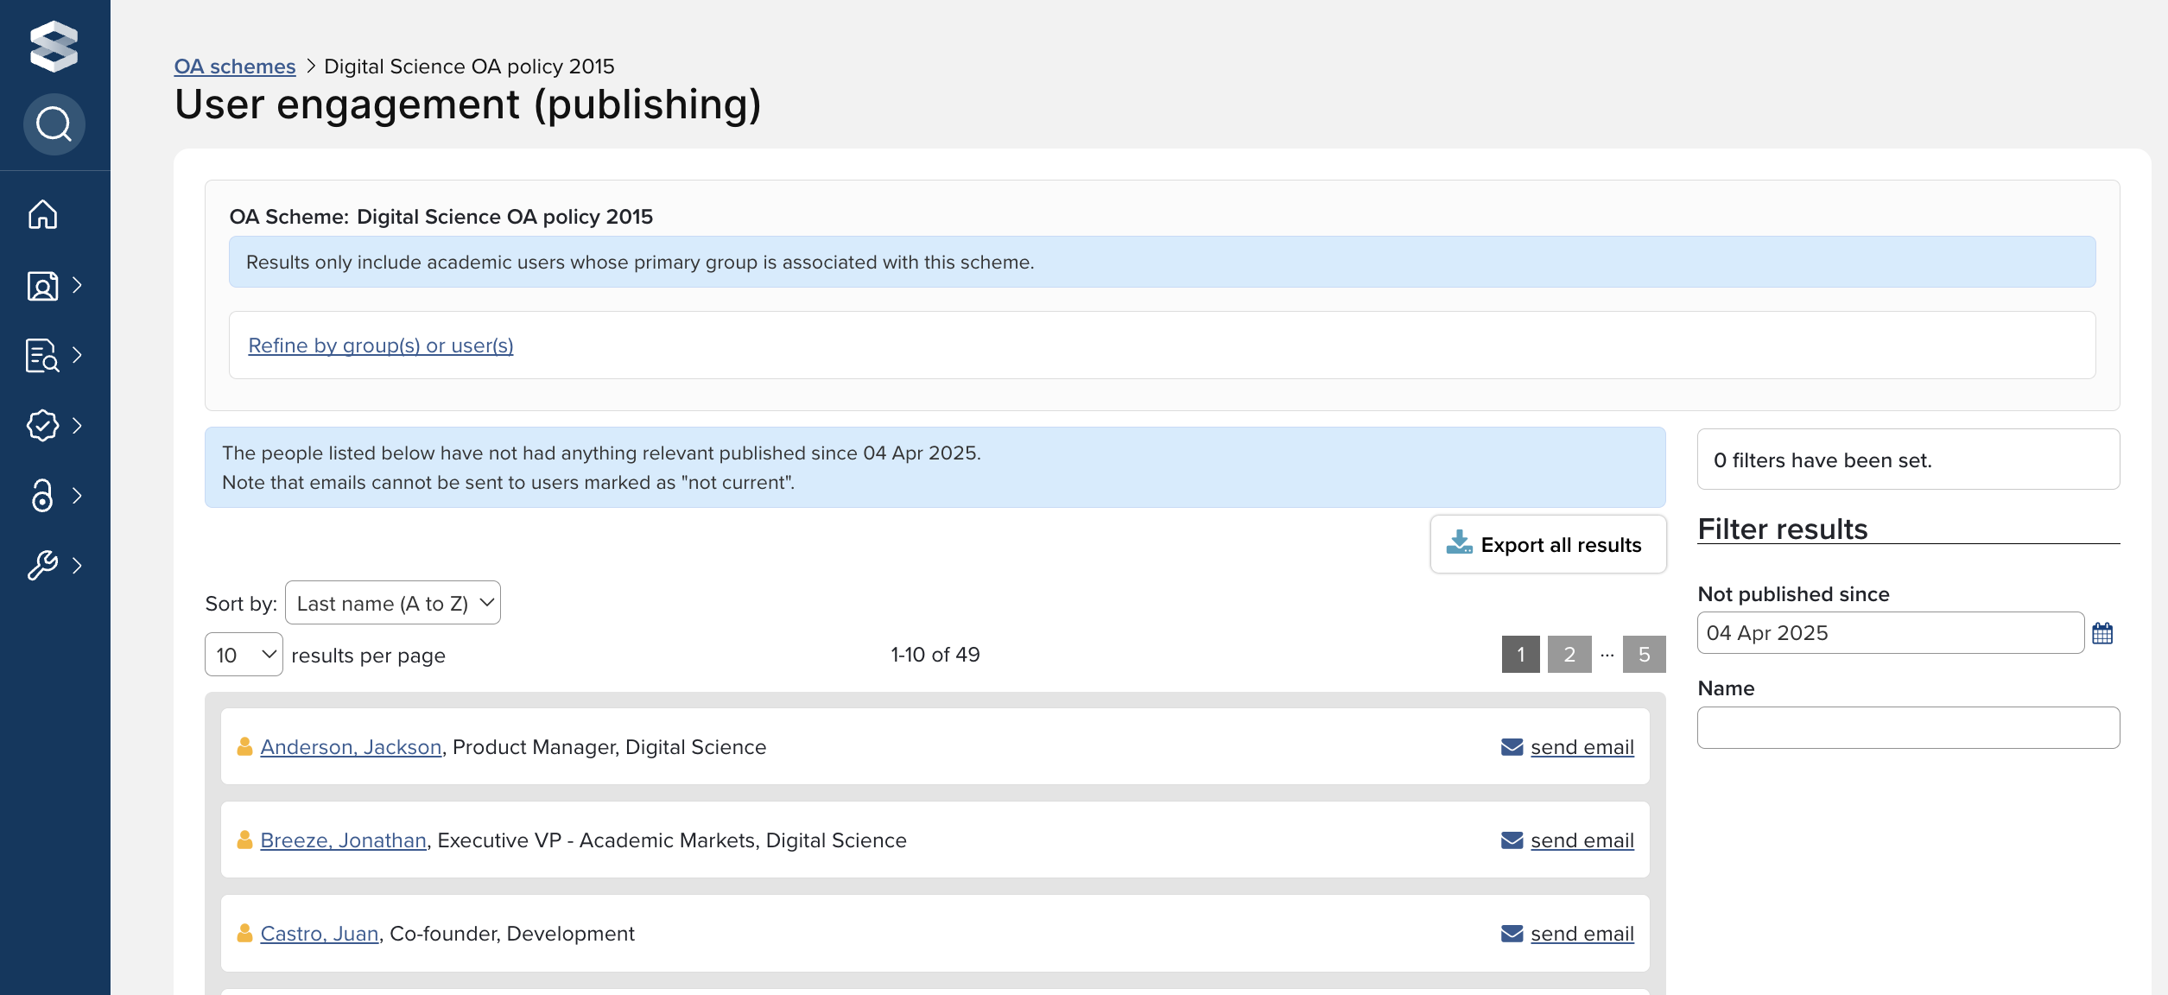Click envelope icon beside Anderson, Jackson
Screen dimensions: 2168x995
1512,747
